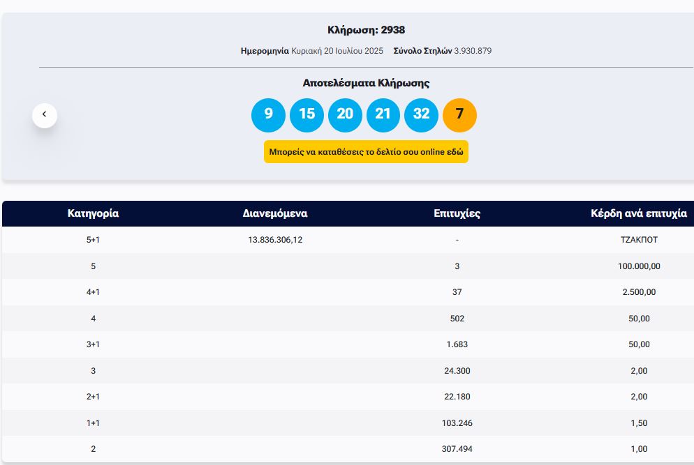
Task: Select the 100.000,00 prize value
Action: coord(639,266)
